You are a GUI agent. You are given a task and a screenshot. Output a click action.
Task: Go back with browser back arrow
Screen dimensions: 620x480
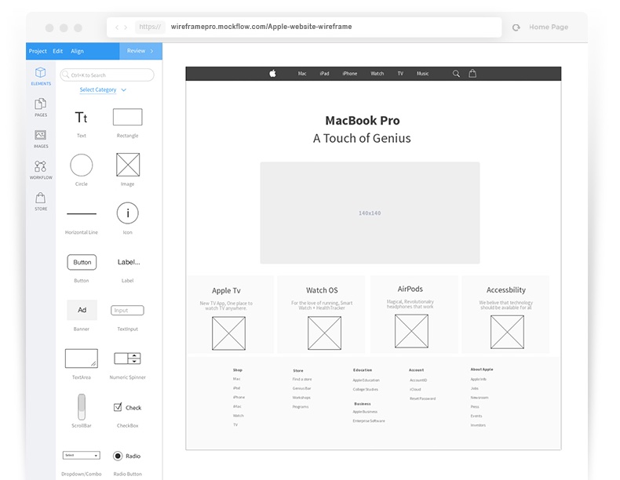(117, 27)
